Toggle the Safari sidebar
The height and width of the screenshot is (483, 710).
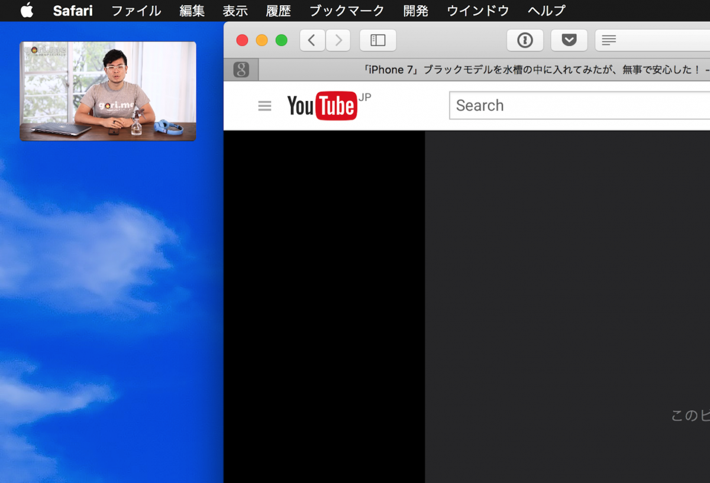[377, 40]
